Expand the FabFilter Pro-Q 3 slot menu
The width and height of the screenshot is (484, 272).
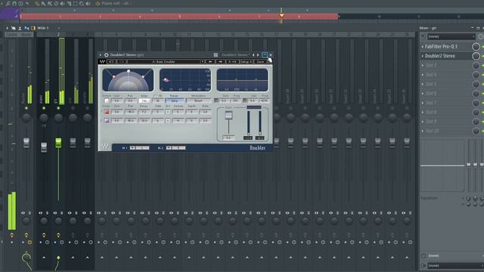point(423,47)
